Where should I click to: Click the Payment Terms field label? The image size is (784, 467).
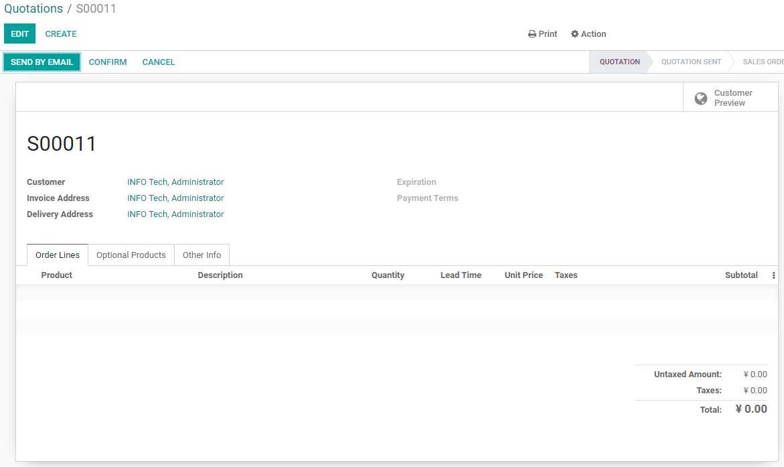pos(428,198)
